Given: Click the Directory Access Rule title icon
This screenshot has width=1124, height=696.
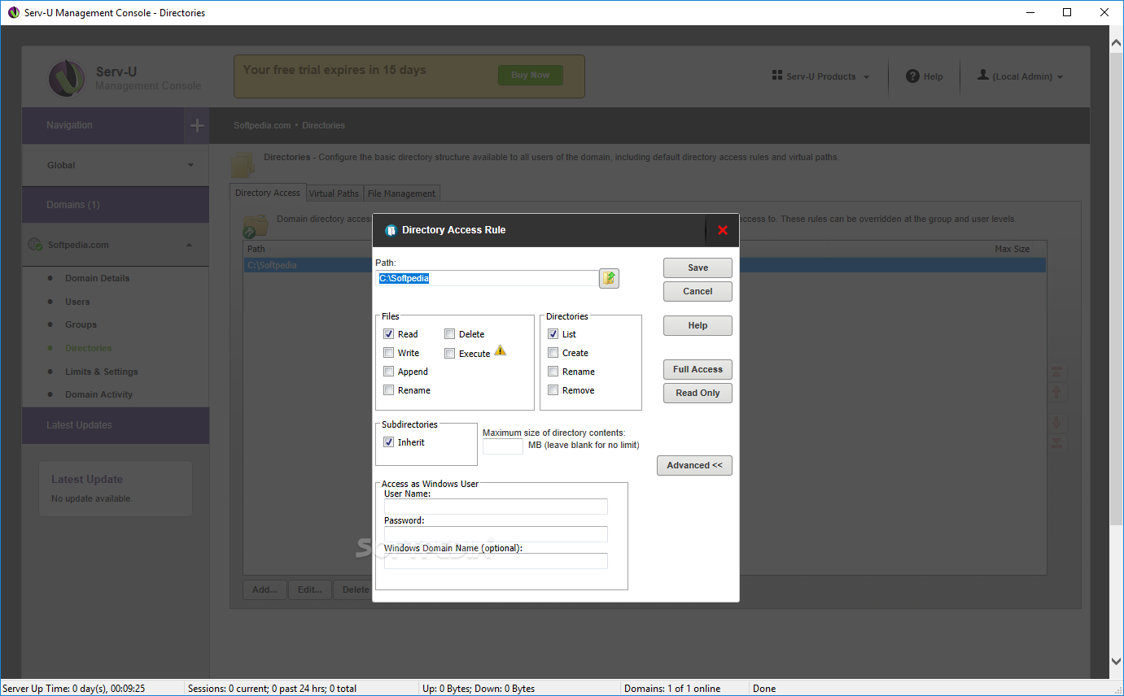Looking at the screenshot, I should [391, 230].
